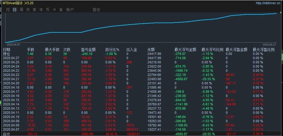Select the 2020.04.15 date row
The height and width of the screenshot is (136, 283).
click(11, 100)
